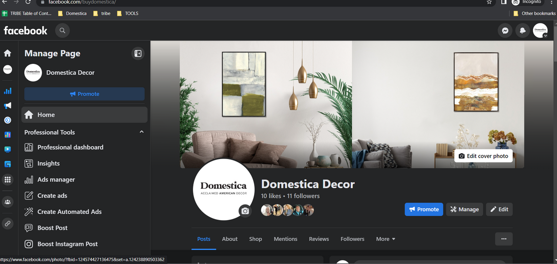Open the blue circle arrow icon in left rail
557x264 pixels.
pyautogui.click(x=7, y=121)
